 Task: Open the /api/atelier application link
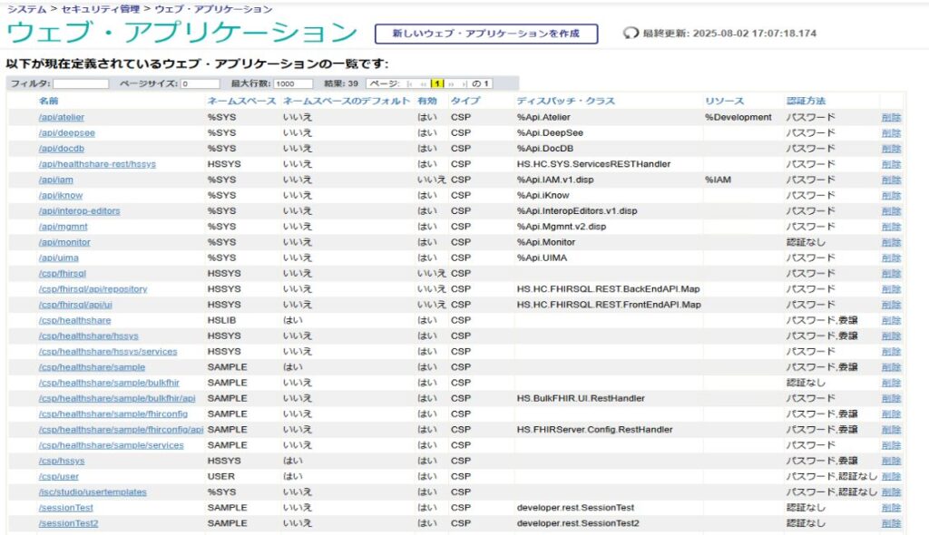tap(62, 117)
